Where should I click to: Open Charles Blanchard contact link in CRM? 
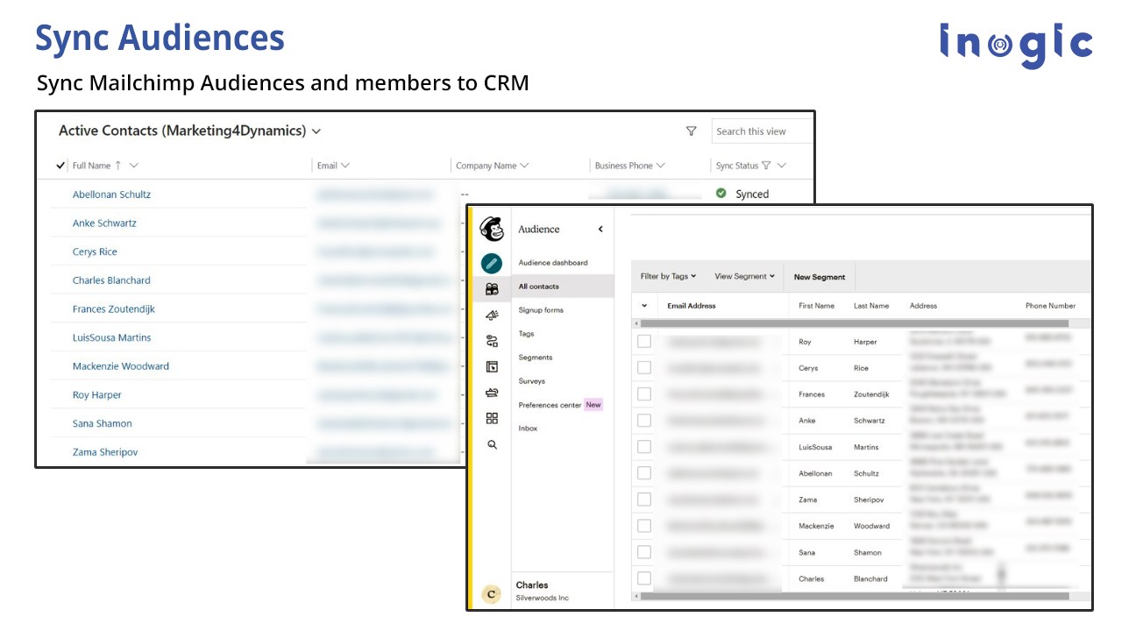(x=111, y=280)
